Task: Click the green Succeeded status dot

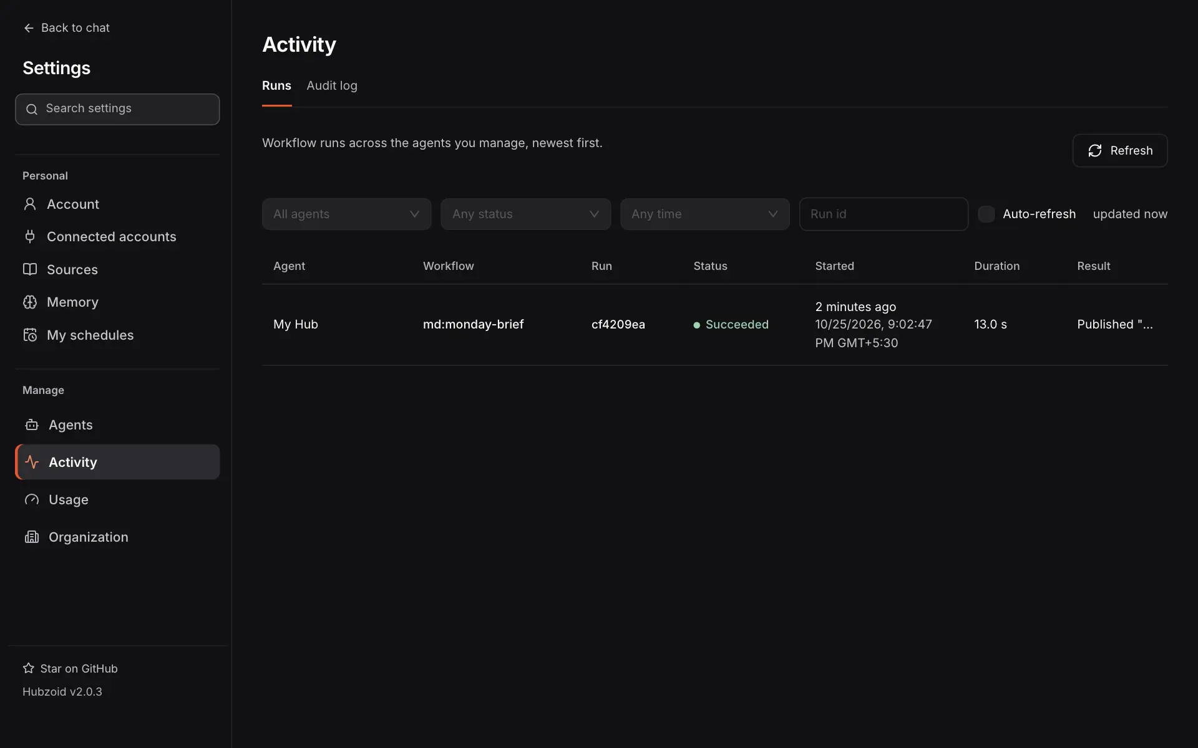Action: tap(697, 325)
